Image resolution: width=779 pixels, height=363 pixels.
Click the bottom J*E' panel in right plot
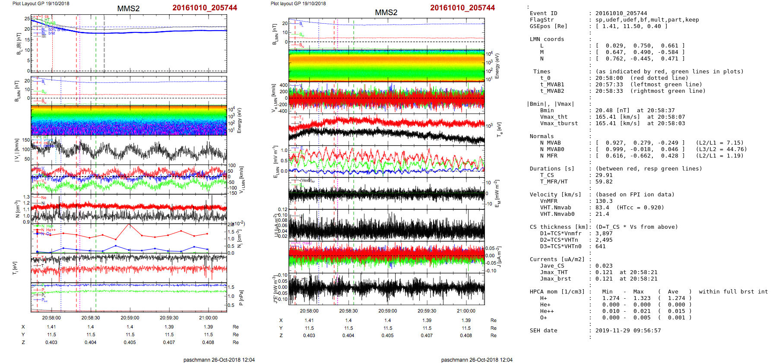point(386,289)
